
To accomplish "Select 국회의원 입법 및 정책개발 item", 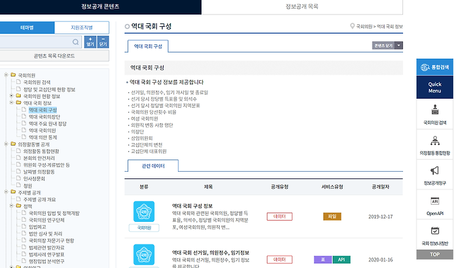I will pos(54,213).
